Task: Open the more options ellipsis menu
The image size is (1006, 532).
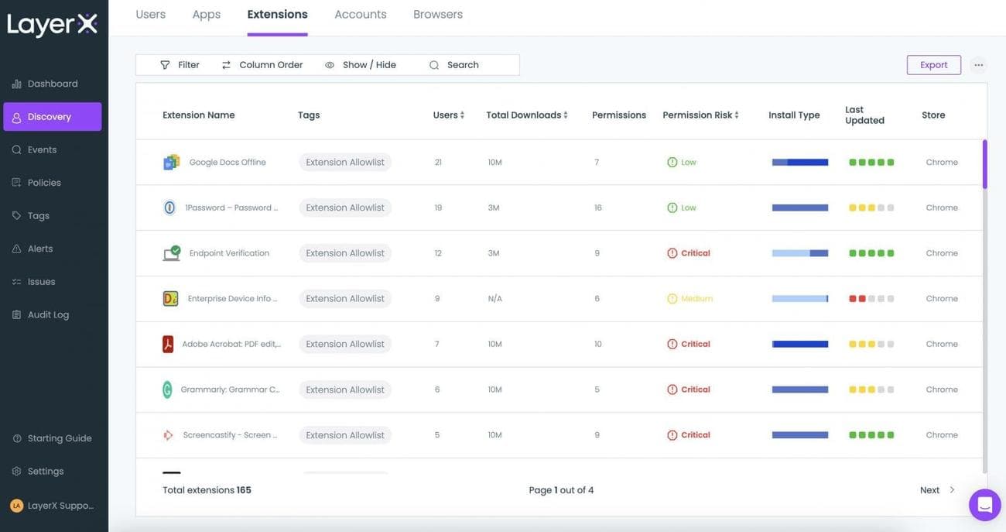Action: click(975, 63)
